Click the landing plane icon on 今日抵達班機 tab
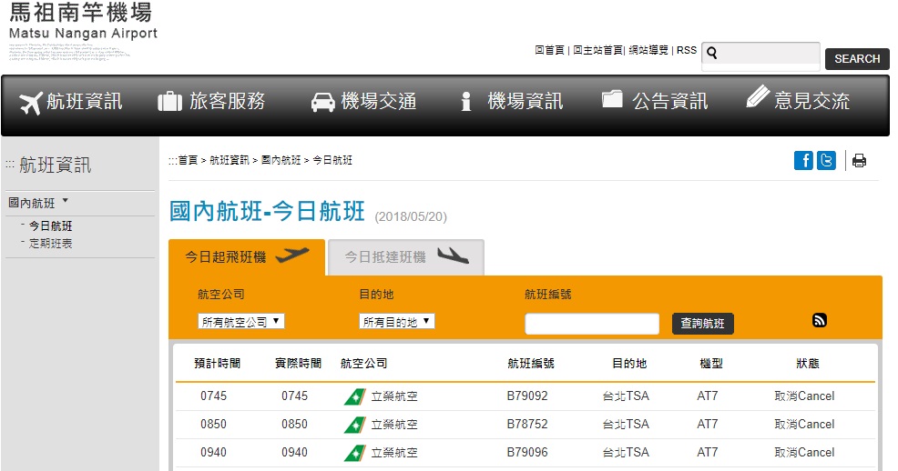 453,256
